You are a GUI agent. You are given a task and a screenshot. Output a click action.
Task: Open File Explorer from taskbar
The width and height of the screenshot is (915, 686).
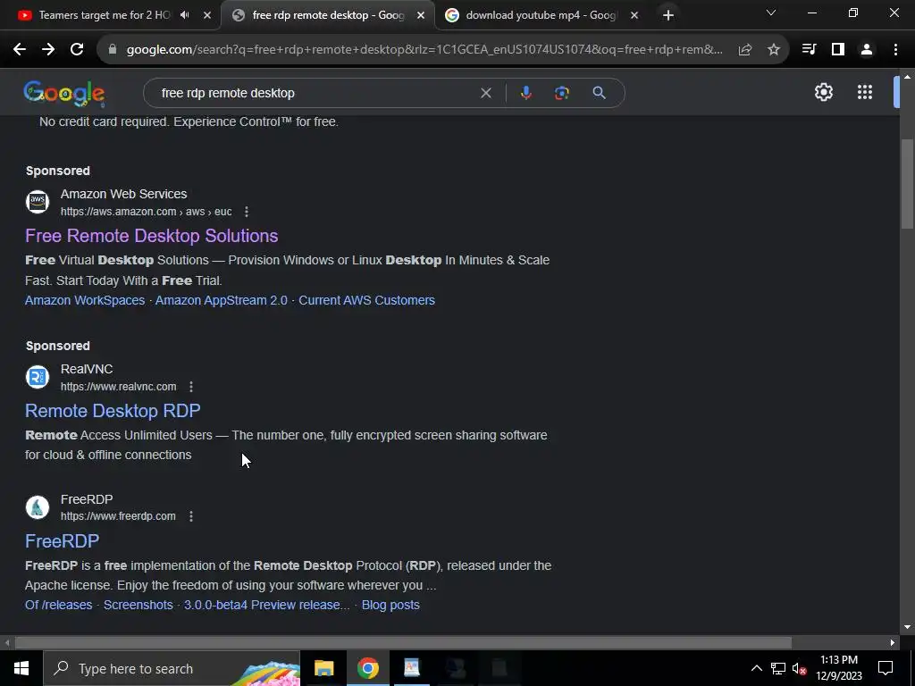(323, 668)
